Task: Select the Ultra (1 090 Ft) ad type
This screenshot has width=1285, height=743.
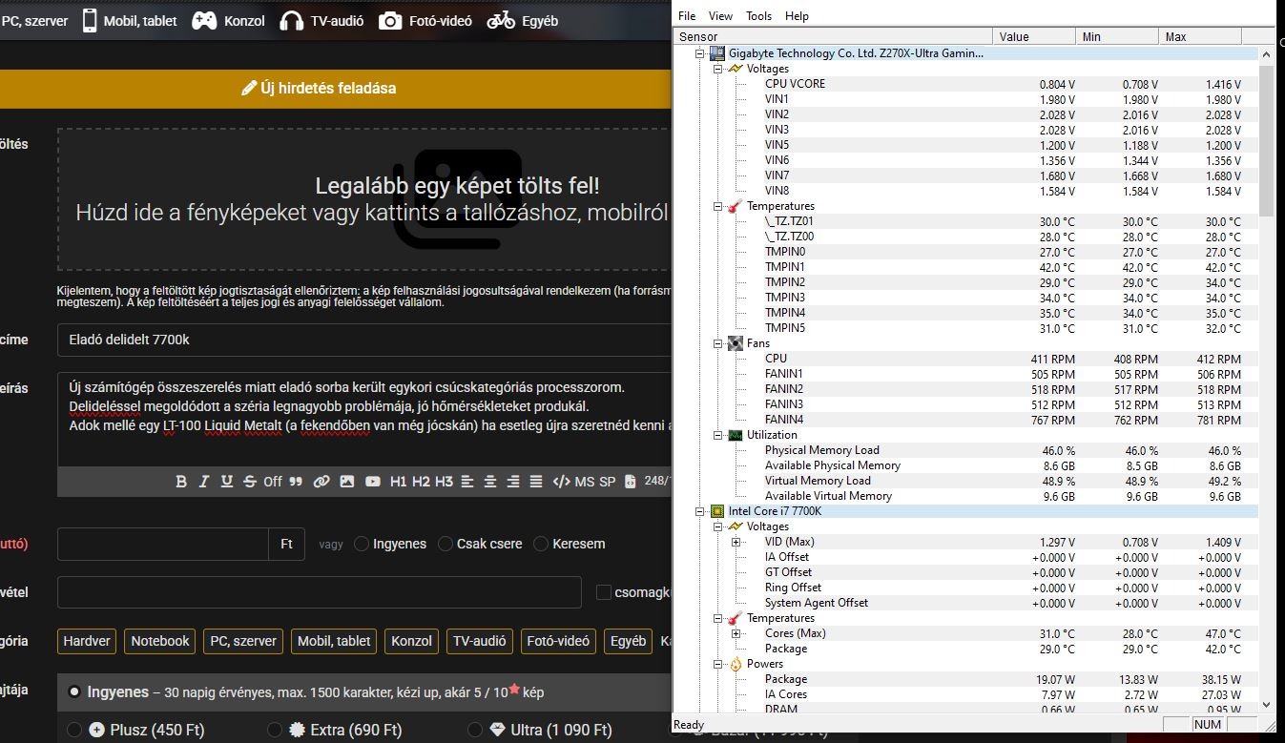Action: click(475, 730)
